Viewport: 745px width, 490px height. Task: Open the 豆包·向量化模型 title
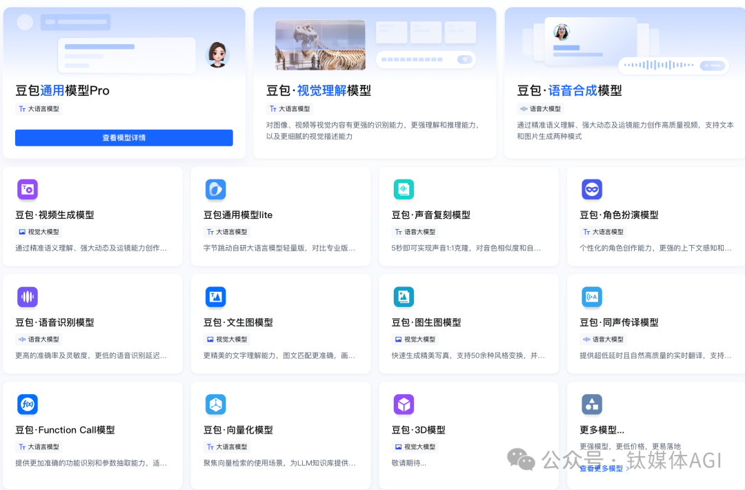point(238,430)
